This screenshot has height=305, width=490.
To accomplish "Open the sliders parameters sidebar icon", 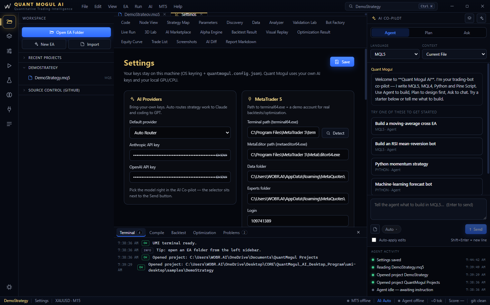I will click(9, 51).
